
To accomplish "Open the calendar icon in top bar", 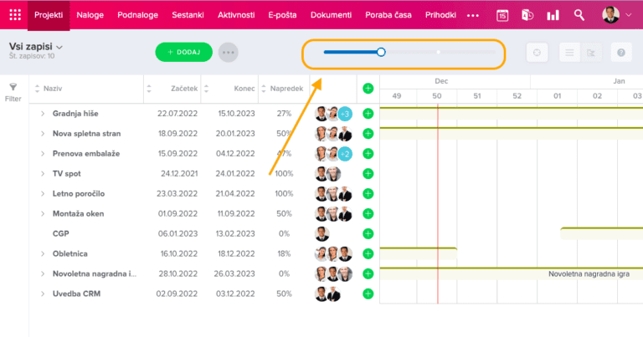I will coord(502,15).
